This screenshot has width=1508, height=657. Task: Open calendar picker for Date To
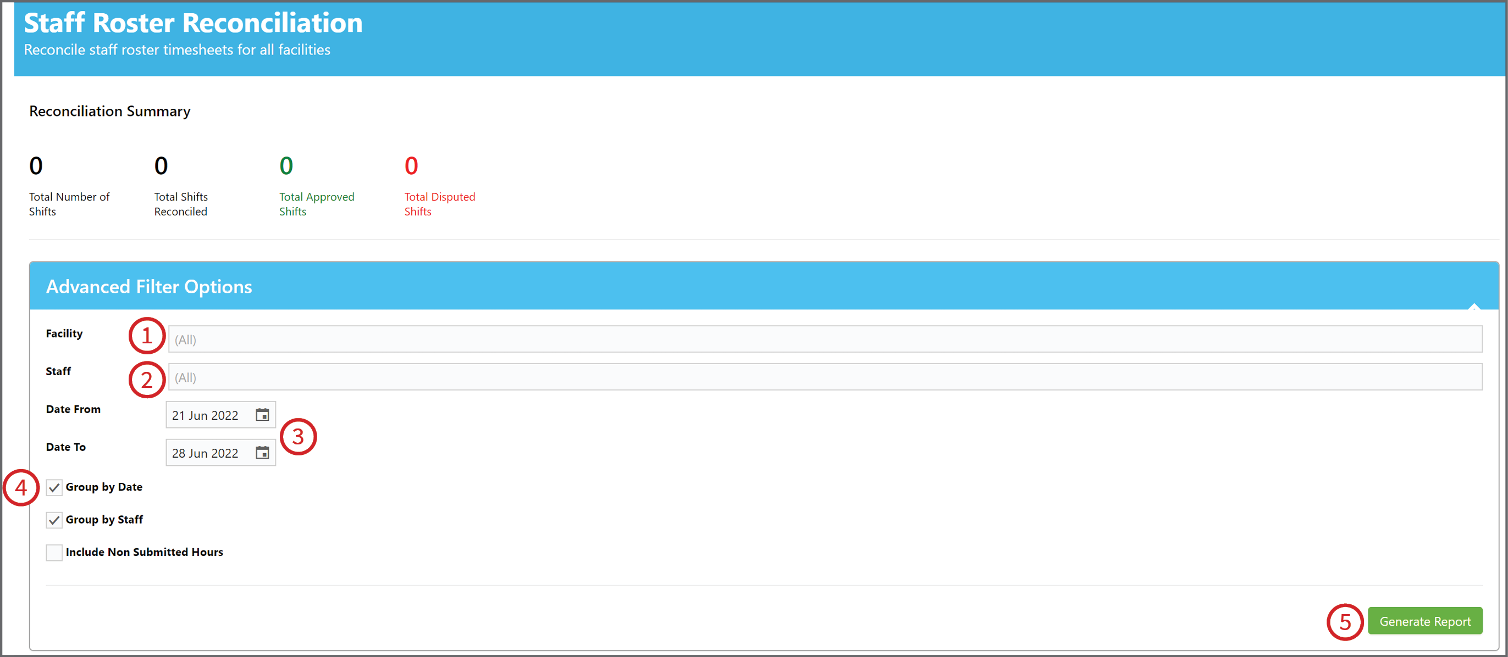coord(262,453)
